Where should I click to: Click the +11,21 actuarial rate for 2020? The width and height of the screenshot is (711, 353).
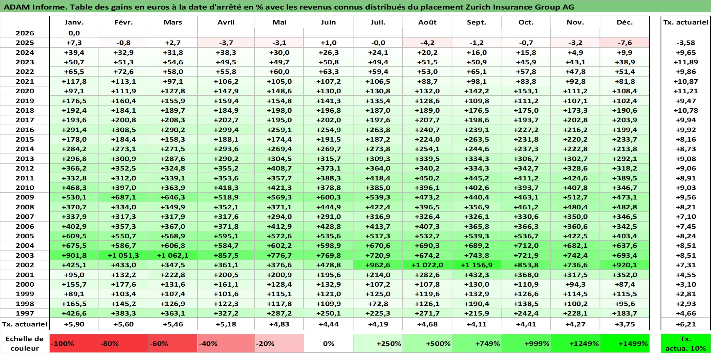pyautogui.click(x=685, y=91)
